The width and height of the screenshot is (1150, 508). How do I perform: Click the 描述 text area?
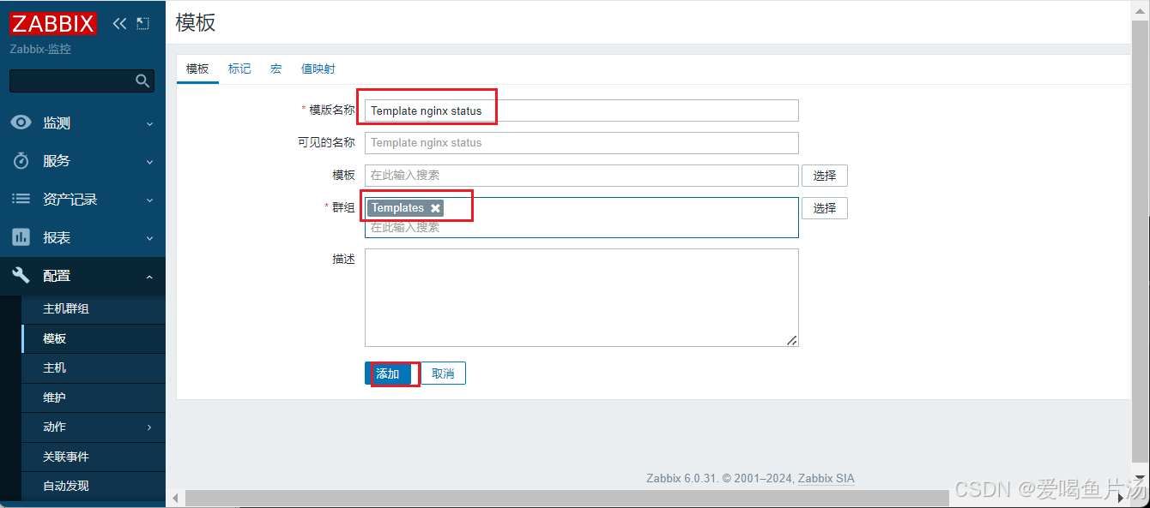pyautogui.click(x=581, y=297)
